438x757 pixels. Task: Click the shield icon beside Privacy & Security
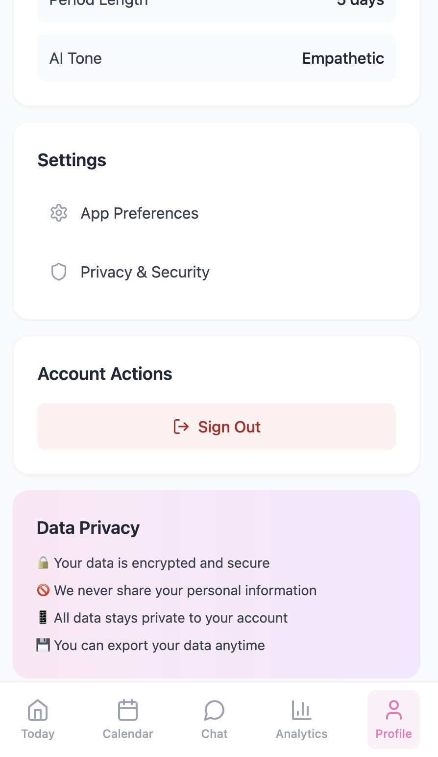tap(59, 272)
